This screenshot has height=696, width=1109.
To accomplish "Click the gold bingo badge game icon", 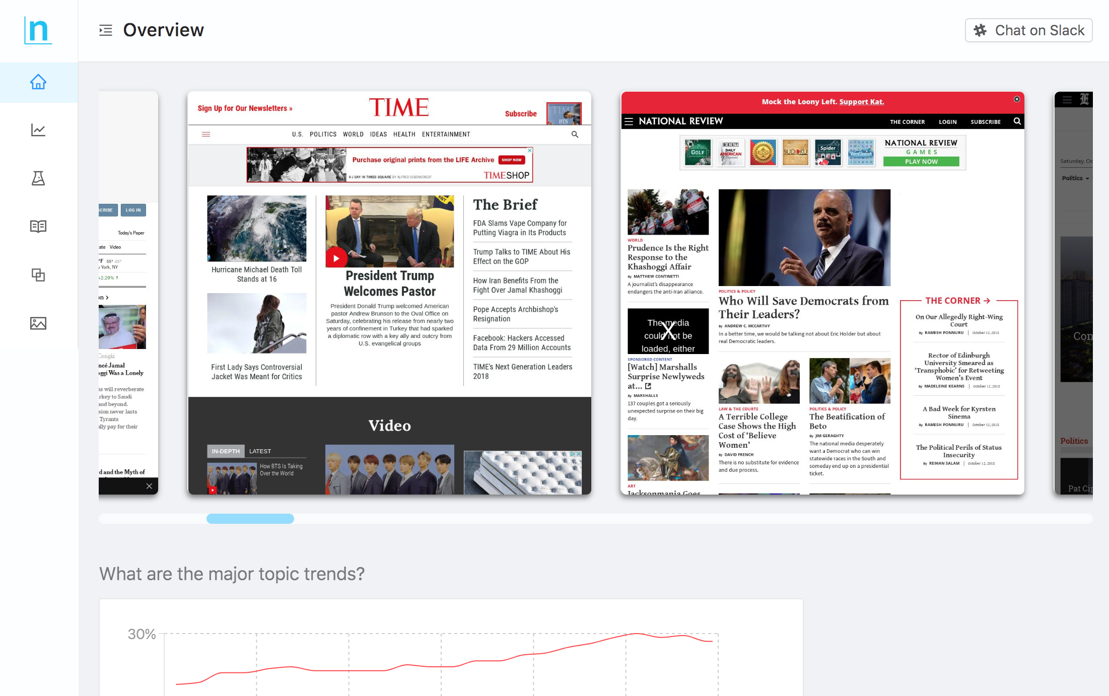I will (x=763, y=153).
